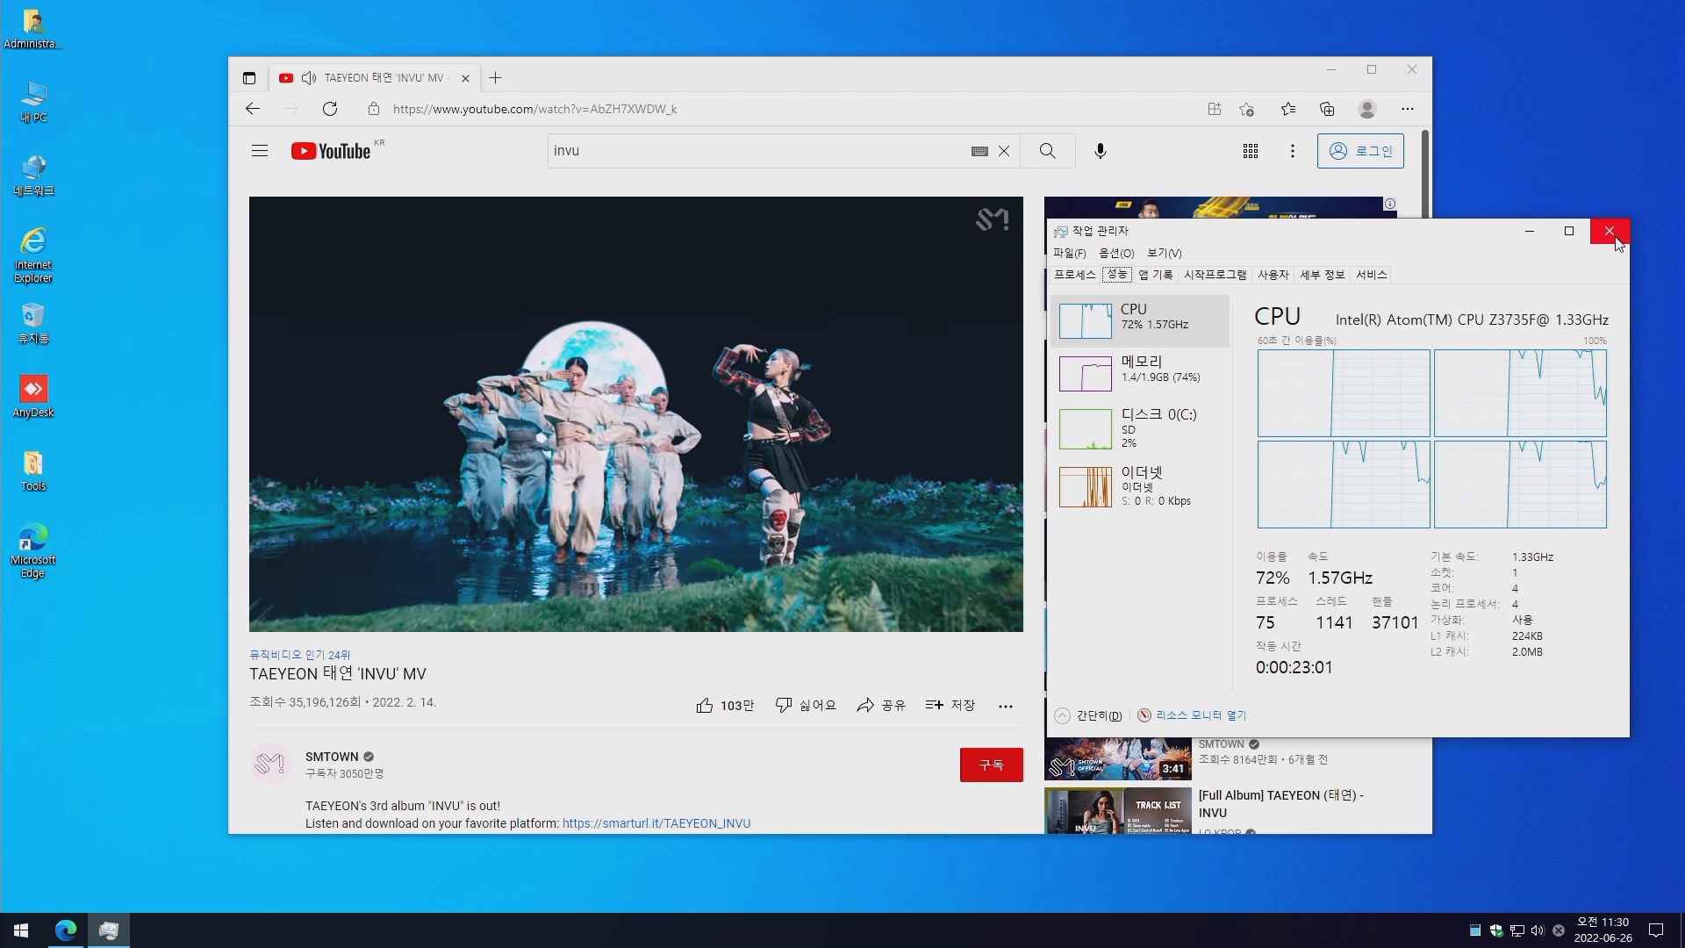Open YouTube apps grid
The height and width of the screenshot is (948, 1685).
pos(1251,151)
